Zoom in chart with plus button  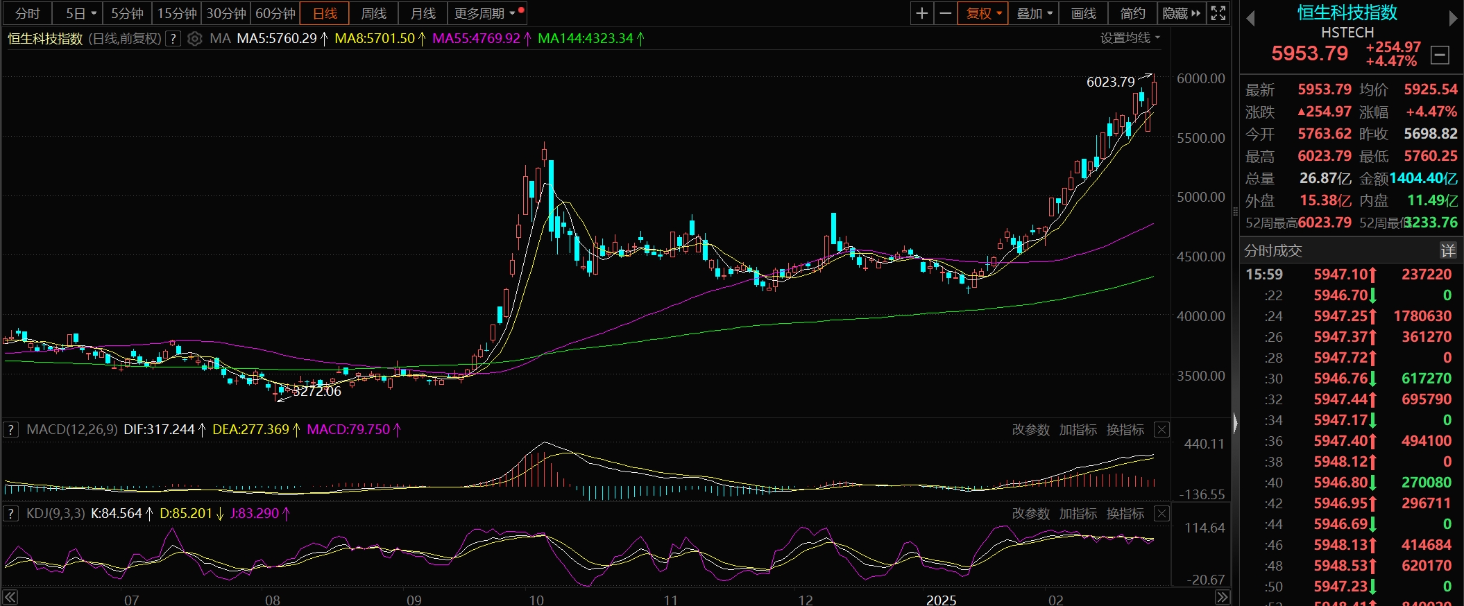pyautogui.click(x=921, y=13)
